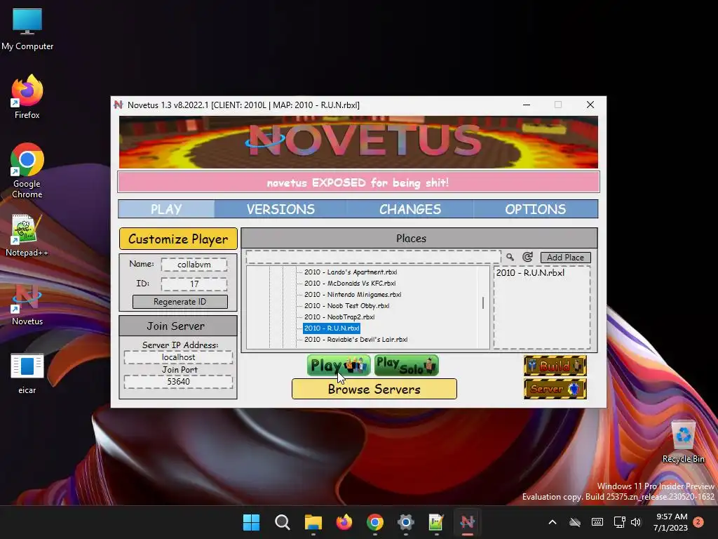
Task: Select 2010 - Lando's Apartment.rbxl
Action: (351, 272)
